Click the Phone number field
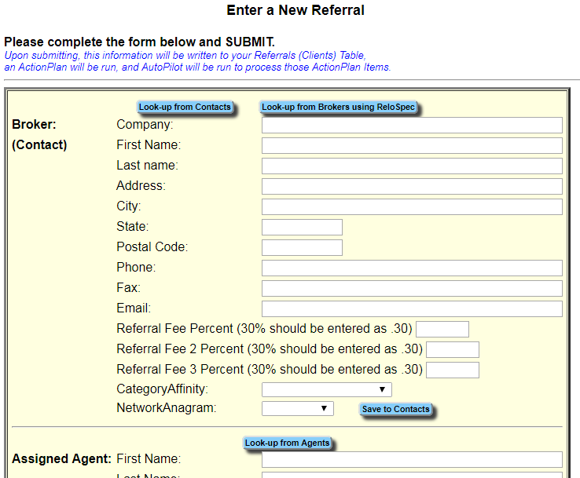Image resolution: width=580 pixels, height=478 pixels. pyautogui.click(x=412, y=268)
